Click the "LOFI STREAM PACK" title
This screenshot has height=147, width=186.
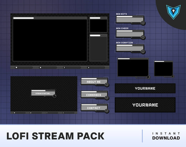(55, 136)
